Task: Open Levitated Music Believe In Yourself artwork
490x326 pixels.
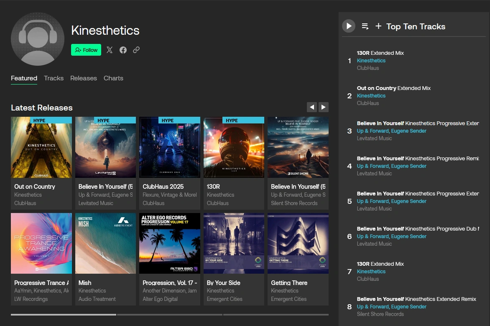Action: [106, 147]
